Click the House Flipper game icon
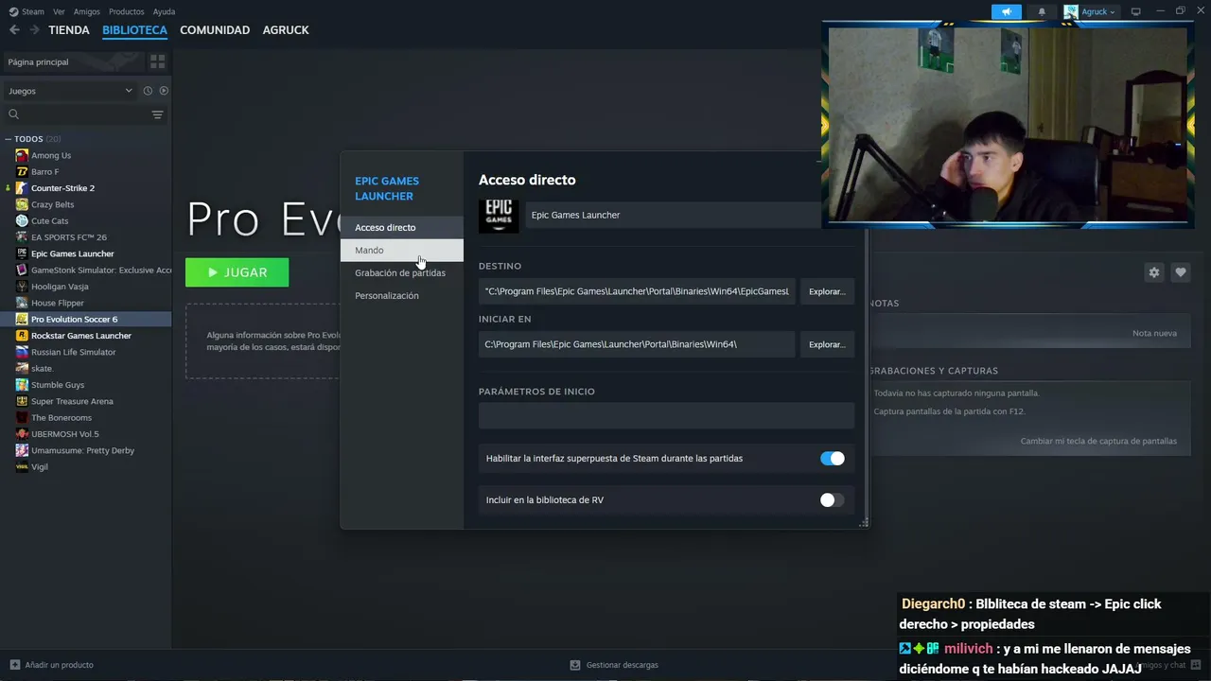Viewport: 1211px width, 681px height. tap(22, 303)
